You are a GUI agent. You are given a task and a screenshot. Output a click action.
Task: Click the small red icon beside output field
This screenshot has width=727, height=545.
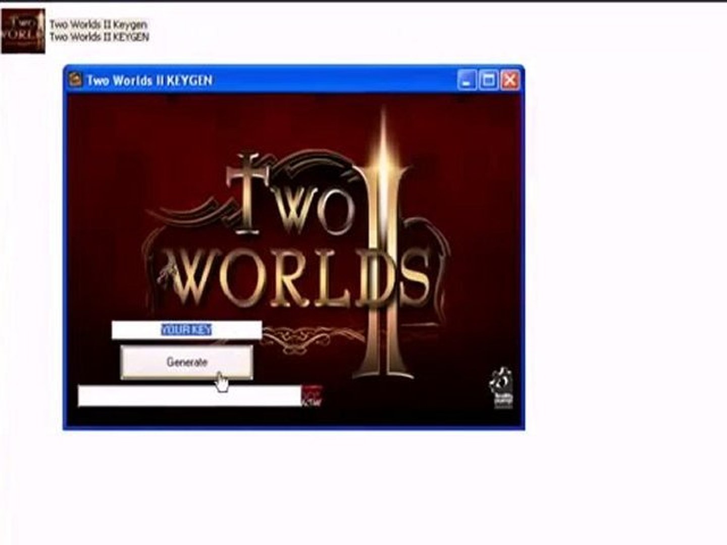click(311, 396)
